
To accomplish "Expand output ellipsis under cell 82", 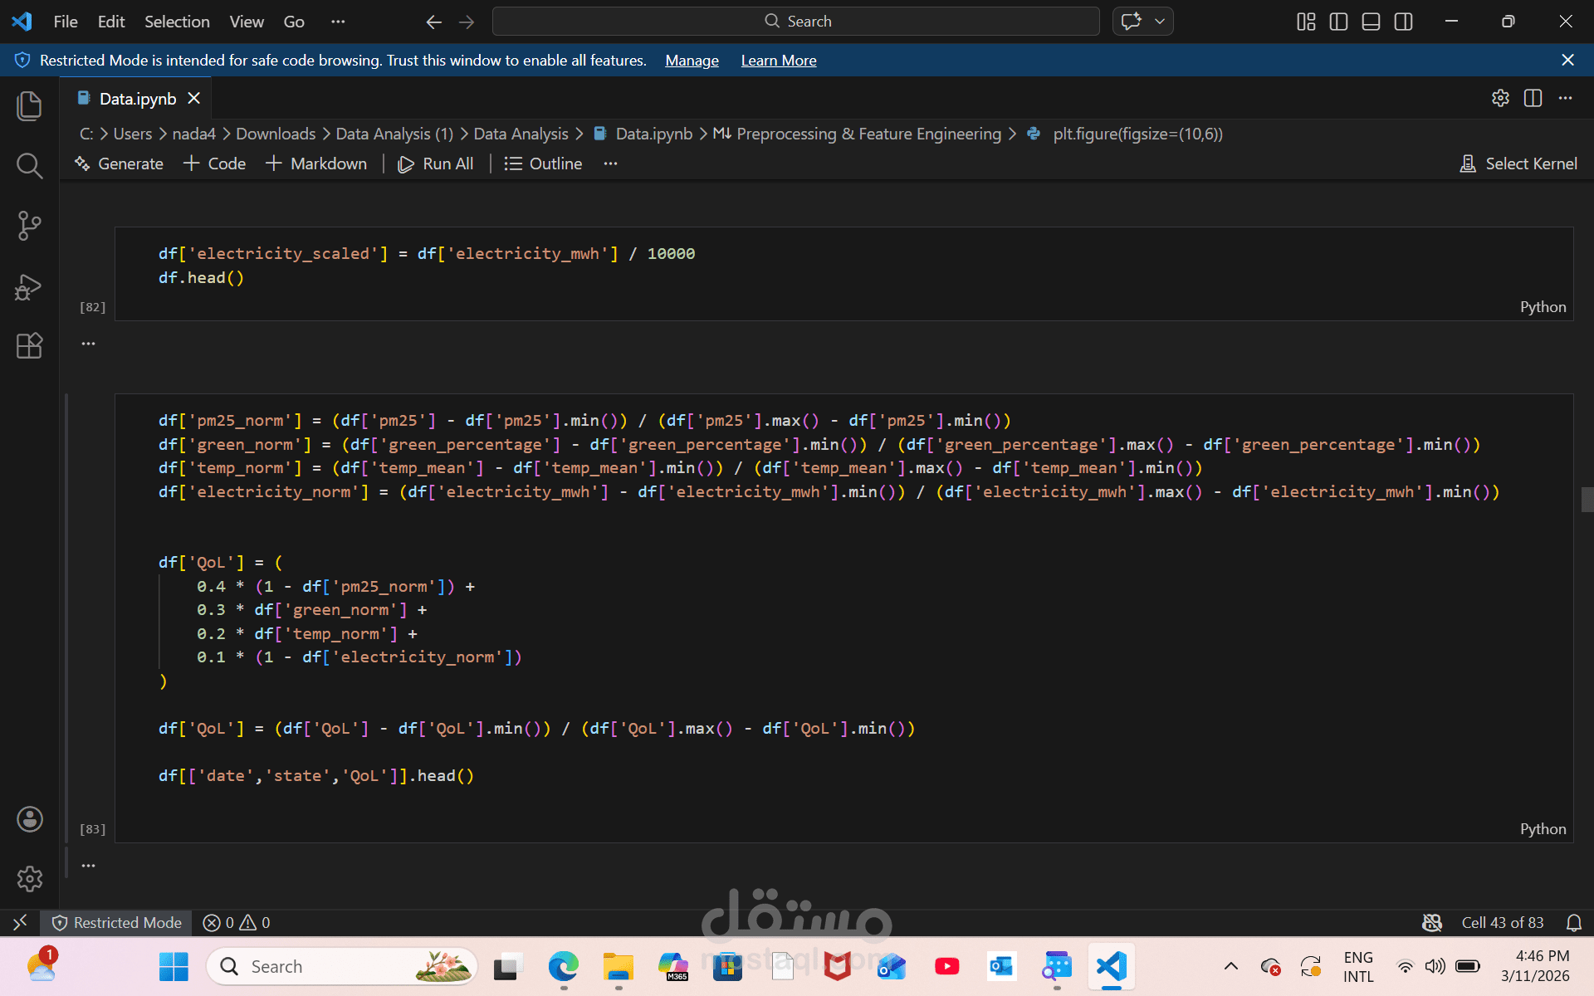I will [88, 343].
